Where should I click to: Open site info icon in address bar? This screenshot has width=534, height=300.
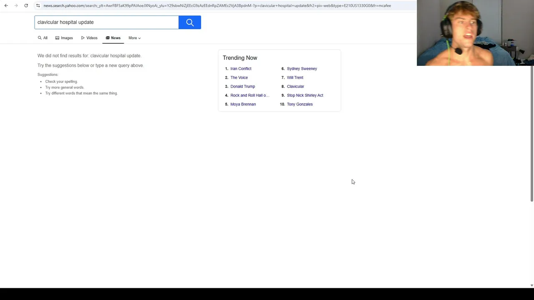pos(38,5)
